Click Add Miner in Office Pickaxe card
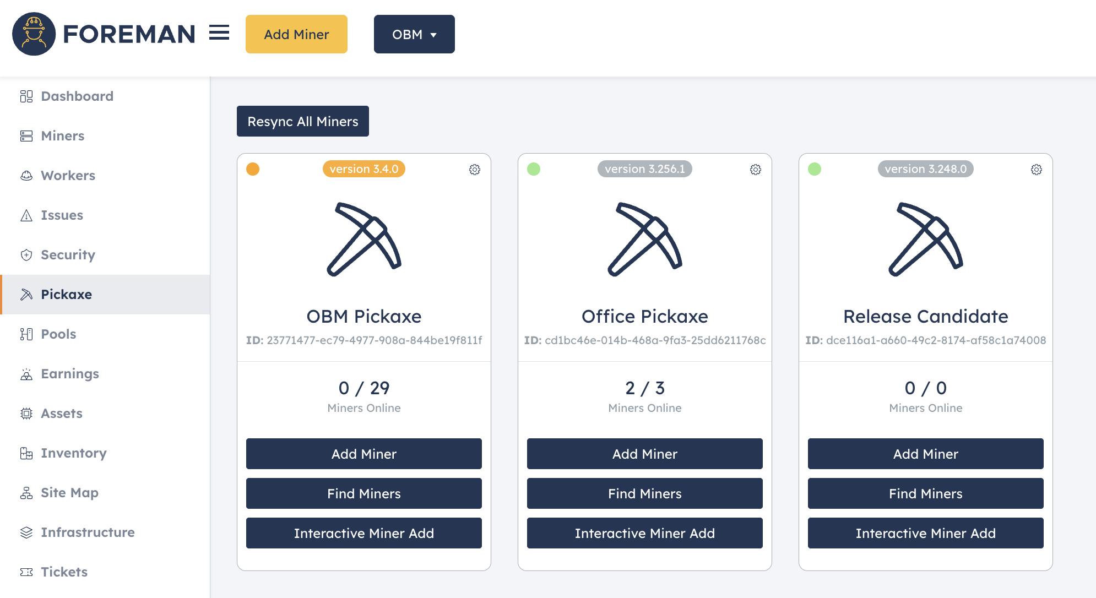 pyautogui.click(x=645, y=454)
